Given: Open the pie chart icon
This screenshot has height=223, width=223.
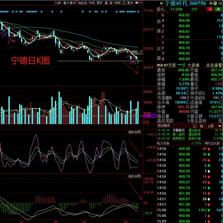Looking at the screenshot, I should [x=215, y=3].
